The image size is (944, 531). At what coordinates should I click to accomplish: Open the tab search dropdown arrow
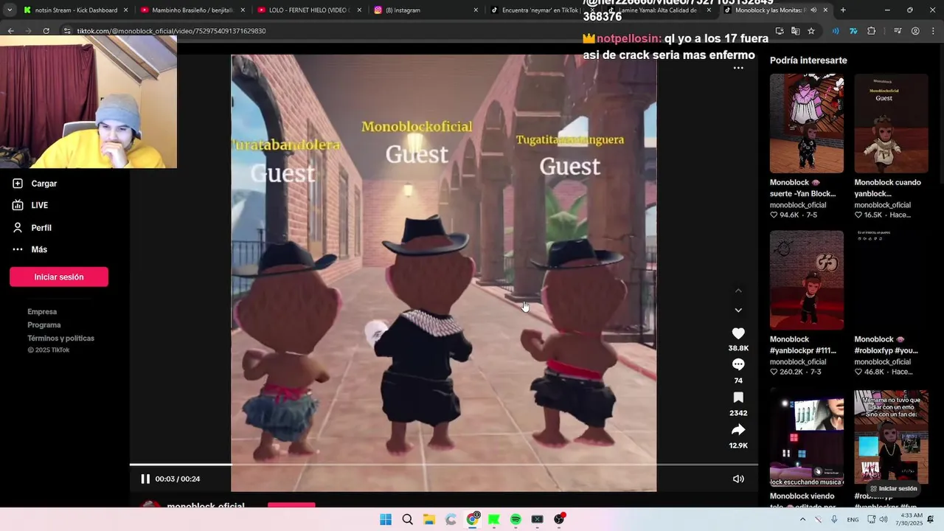coord(9,10)
